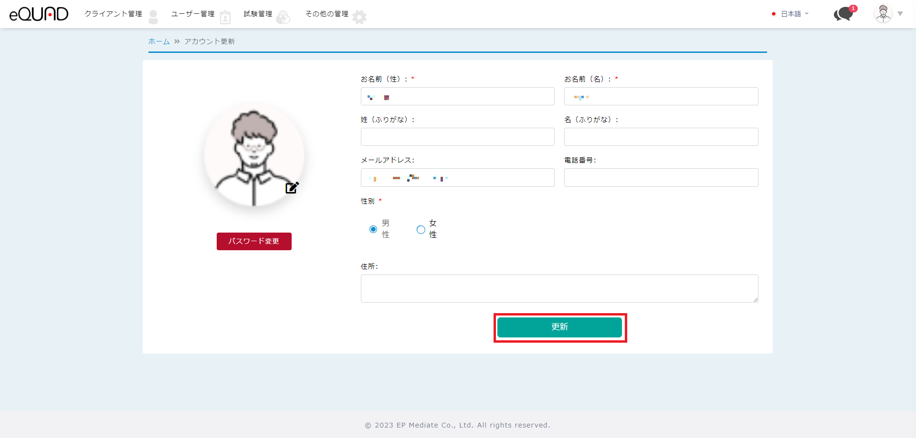
Task: Click the パスワード変更 button
Action: click(254, 241)
